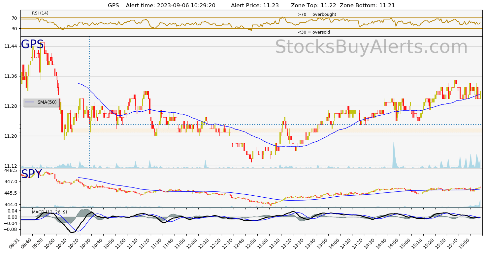Click the 445.5 SPY axis label

11,193
